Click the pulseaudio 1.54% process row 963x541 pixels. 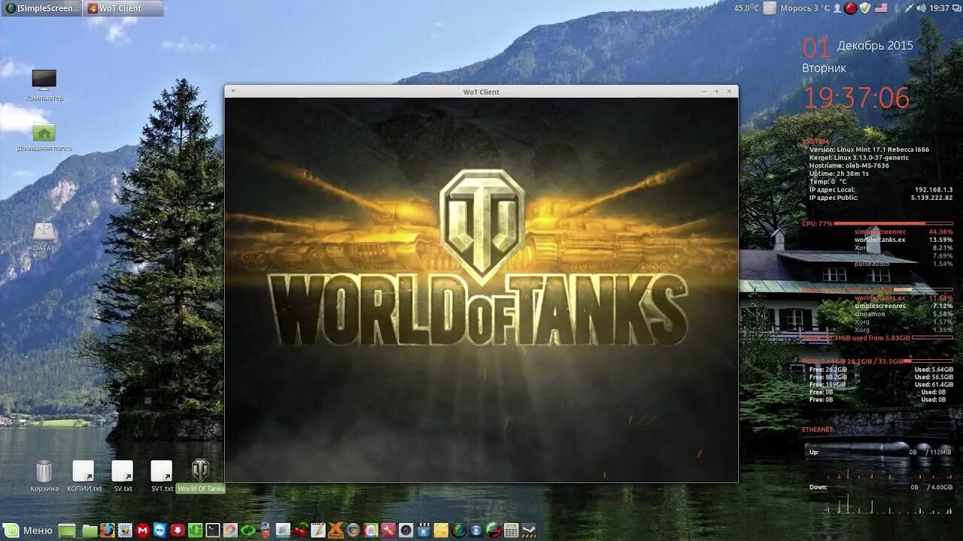(x=904, y=264)
